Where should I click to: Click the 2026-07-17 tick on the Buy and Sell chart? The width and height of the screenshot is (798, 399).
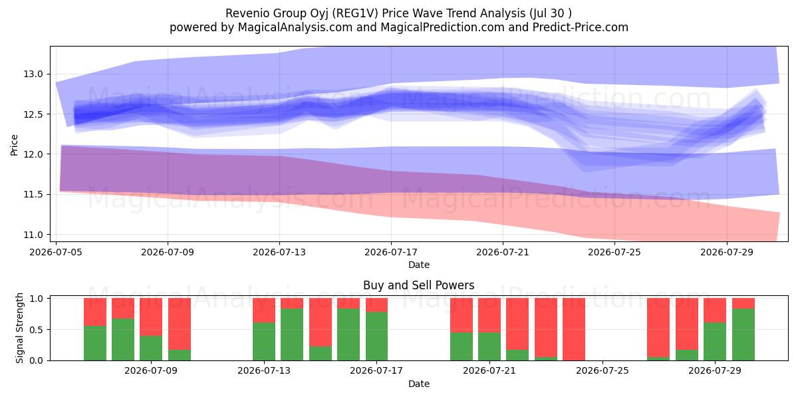377,372
